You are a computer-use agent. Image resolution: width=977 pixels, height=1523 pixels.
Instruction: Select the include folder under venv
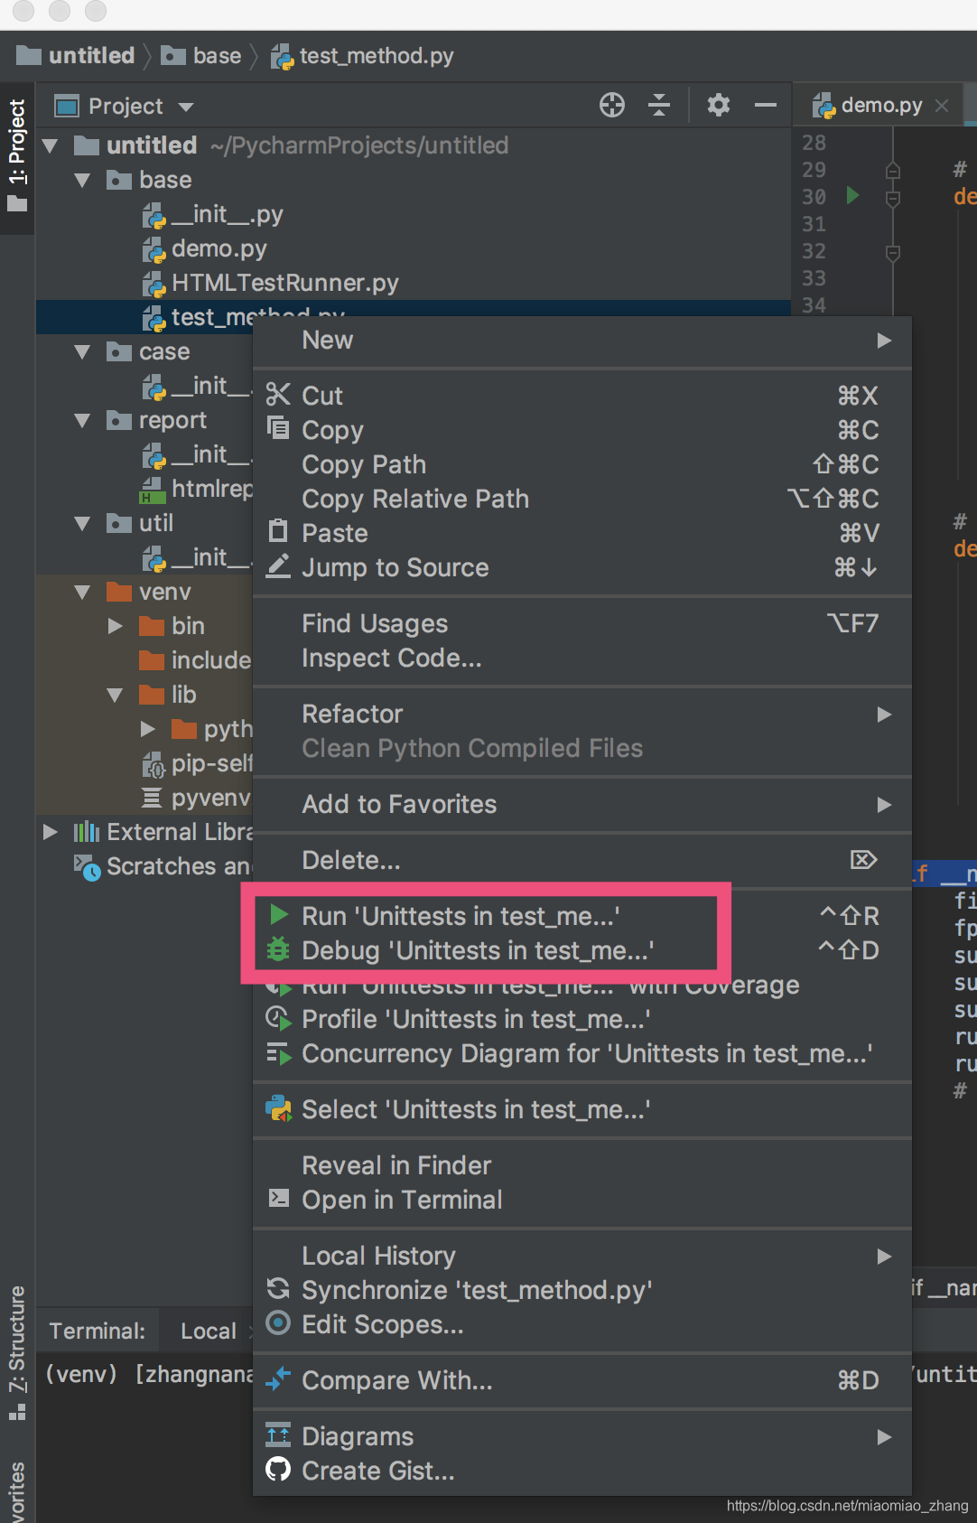(195, 660)
